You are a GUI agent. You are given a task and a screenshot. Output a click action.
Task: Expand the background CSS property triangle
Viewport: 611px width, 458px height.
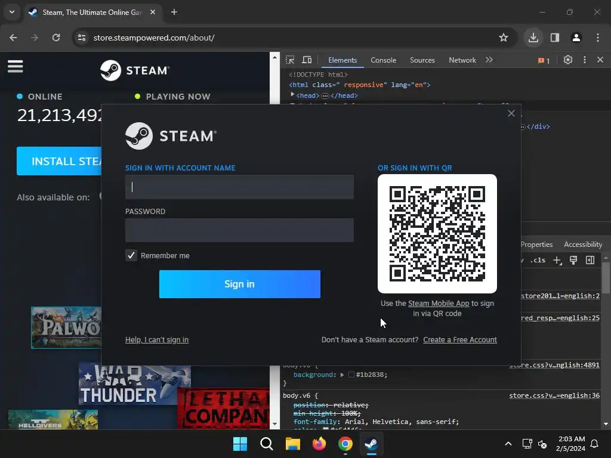(342, 375)
